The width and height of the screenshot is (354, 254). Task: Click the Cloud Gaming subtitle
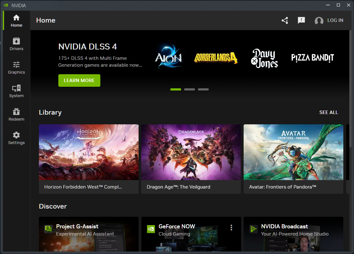pos(174,234)
